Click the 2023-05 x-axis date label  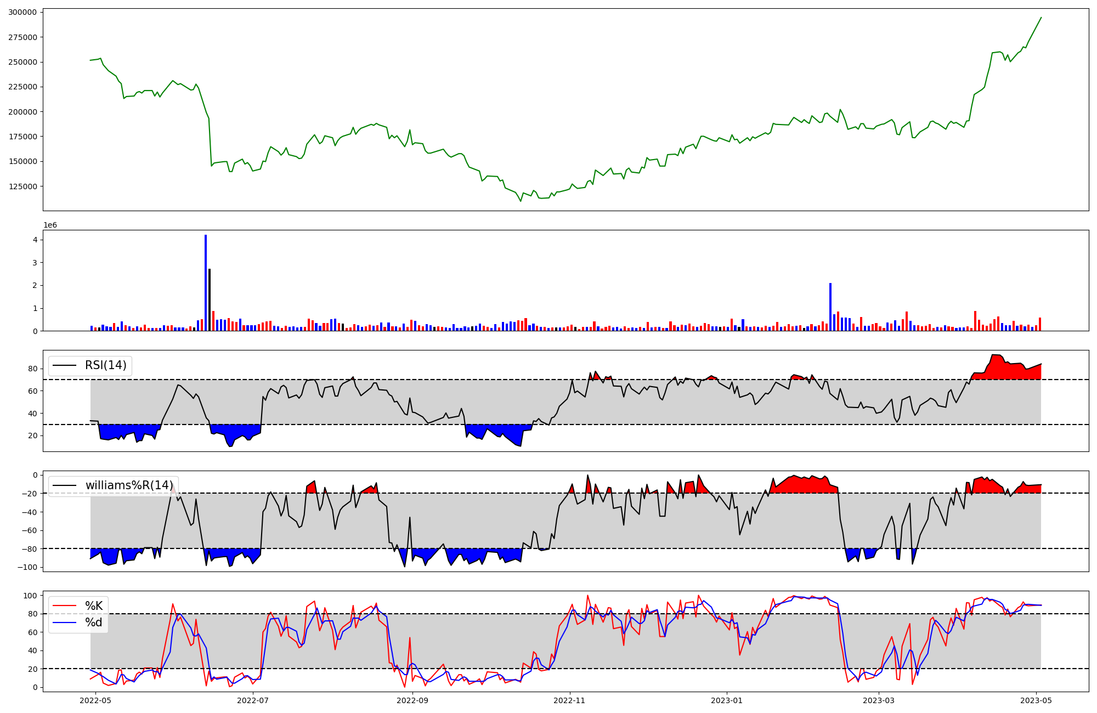point(1036,700)
